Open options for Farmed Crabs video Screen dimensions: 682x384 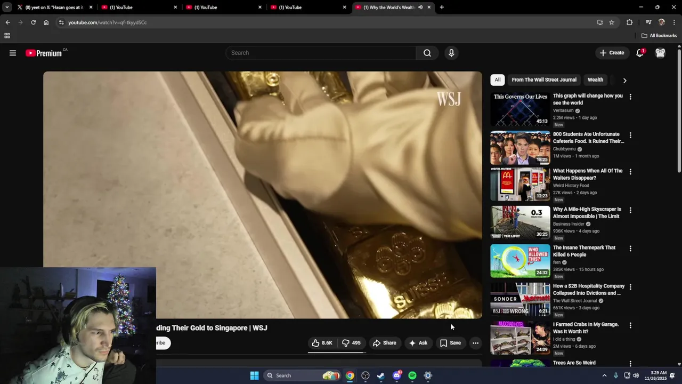(630, 325)
